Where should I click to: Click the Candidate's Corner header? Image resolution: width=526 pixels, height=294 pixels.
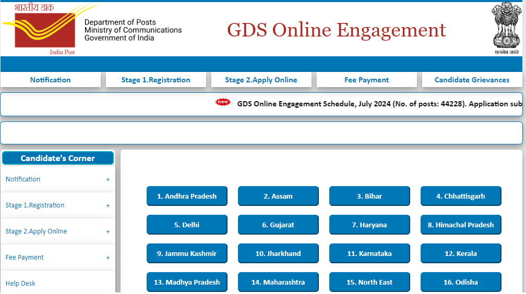point(58,158)
